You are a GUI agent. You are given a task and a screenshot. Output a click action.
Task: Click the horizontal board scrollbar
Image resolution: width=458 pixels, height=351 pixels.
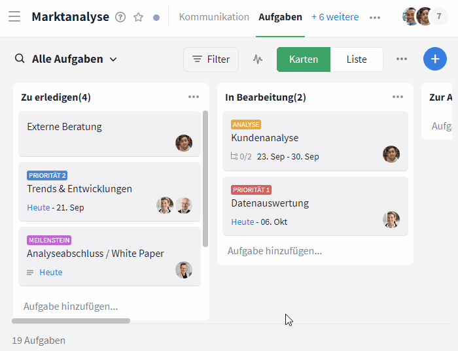pos(71,321)
